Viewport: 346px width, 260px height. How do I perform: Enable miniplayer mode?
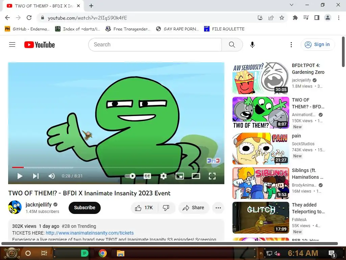(180, 176)
